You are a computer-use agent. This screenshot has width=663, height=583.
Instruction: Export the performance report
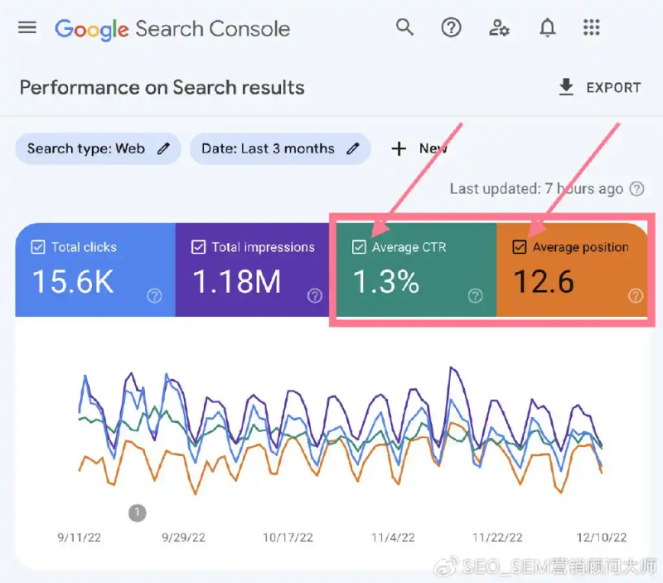click(x=600, y=88)
